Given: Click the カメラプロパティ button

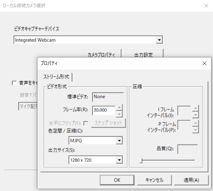Looking at the screenshot, I should tap(101, 53).
